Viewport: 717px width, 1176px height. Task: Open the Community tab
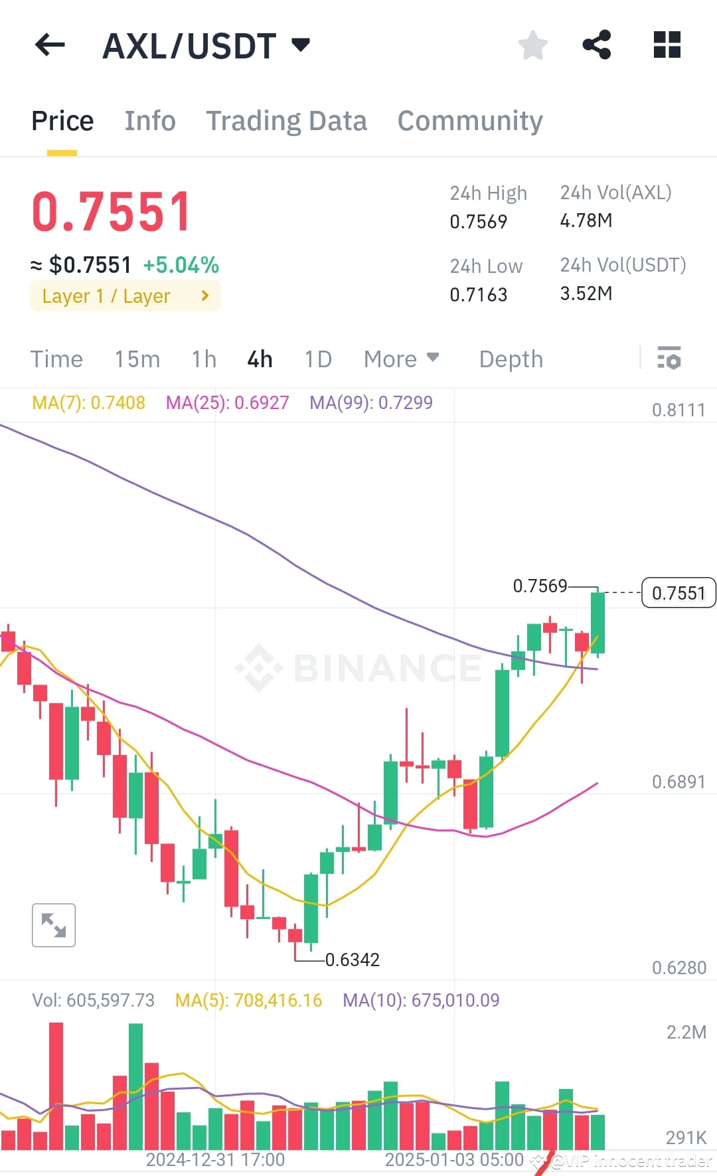(x=469, y=121)
